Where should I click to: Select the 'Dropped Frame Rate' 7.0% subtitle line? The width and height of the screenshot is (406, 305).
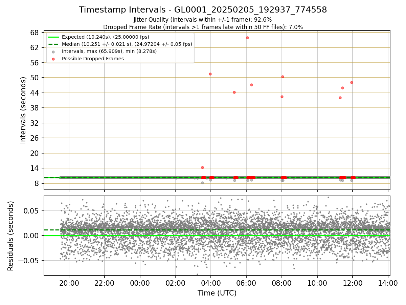203,27
